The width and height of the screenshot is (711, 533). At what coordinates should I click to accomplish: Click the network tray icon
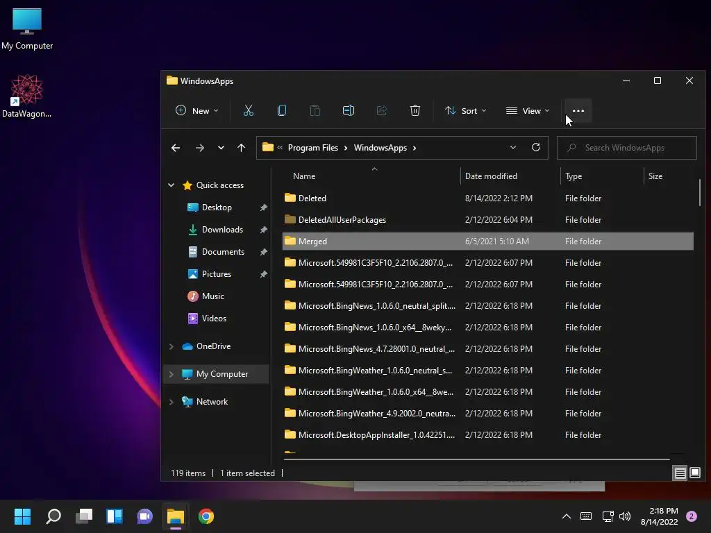click(x=608, y=516)
